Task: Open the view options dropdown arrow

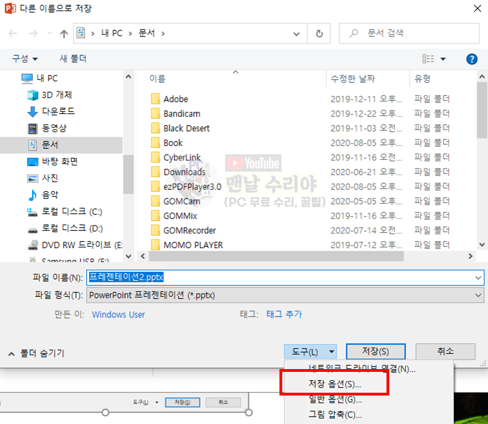Action: click(443, 59)
